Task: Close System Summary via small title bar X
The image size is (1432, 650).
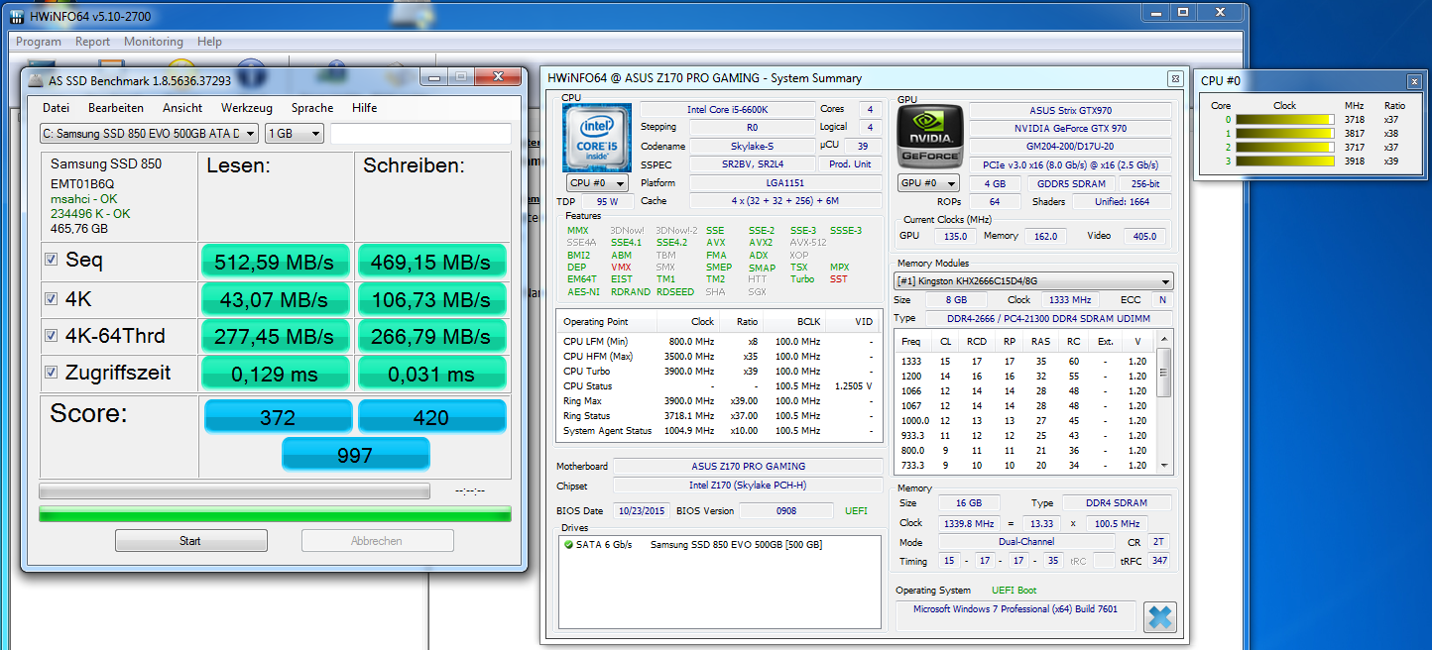Action: pos(1174,78)
